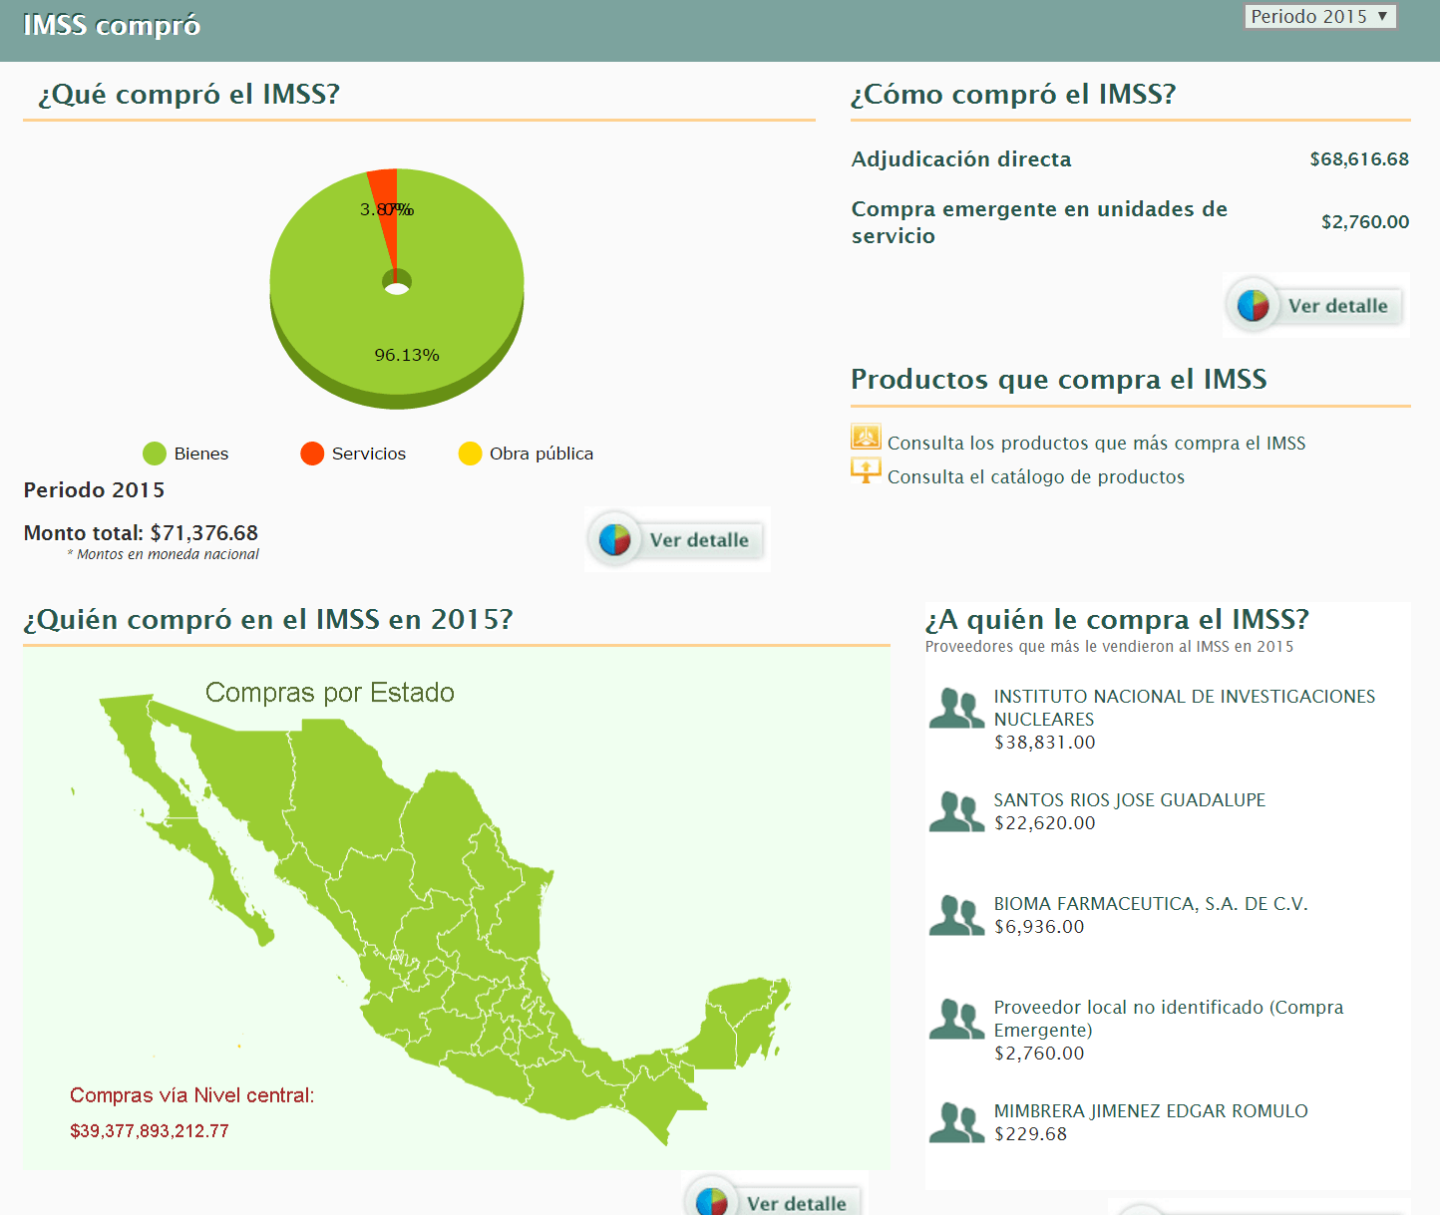Select supplier BIOMA FARMACEUTICA, S.A. DE C.V.
The width and height of the screenshot is (1440, 1215).
(1151, 904)
